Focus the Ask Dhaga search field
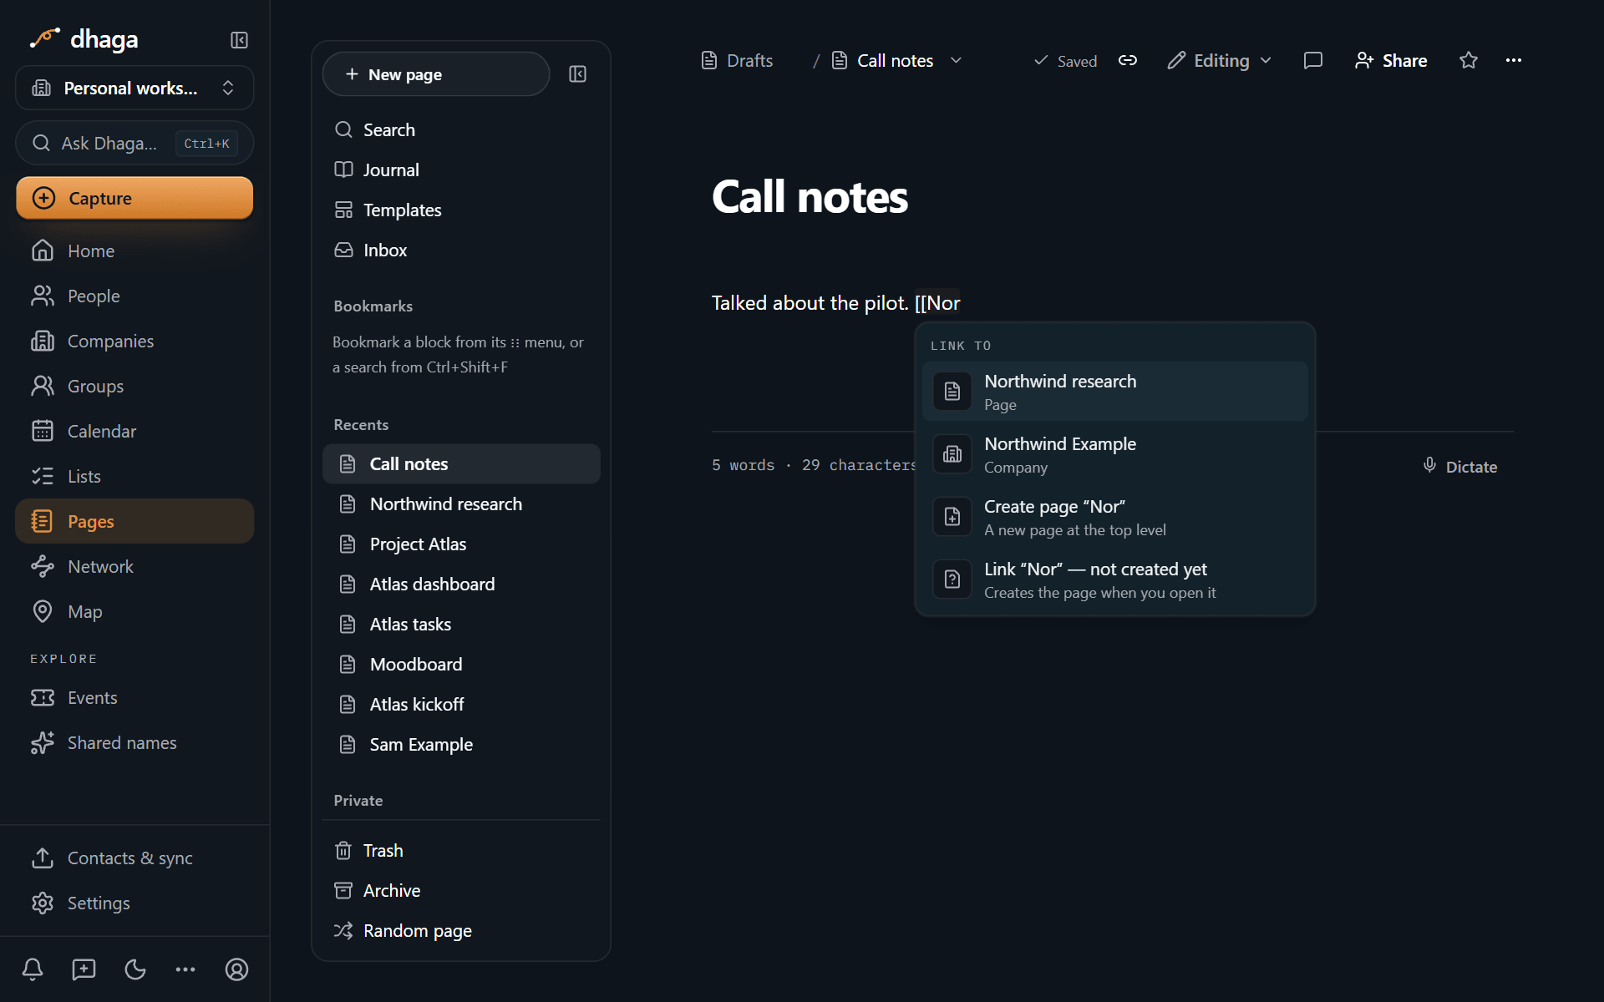 tap(135, 143)
